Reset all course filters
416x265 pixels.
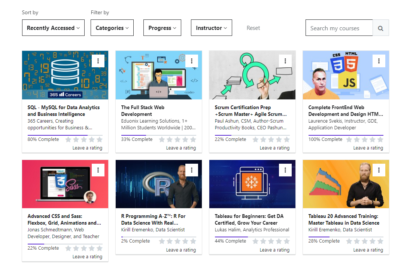coord(253,28)
